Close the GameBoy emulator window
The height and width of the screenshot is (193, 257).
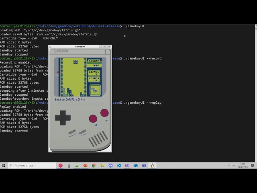pos(109,47)
